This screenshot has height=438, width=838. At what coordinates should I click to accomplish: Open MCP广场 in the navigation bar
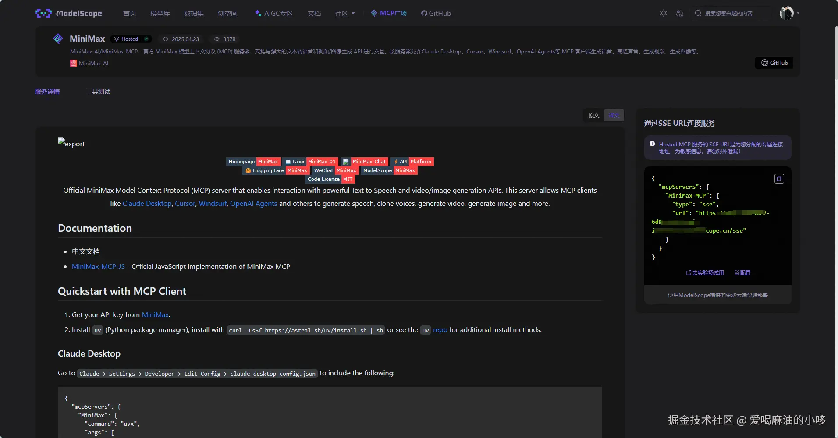click(389, 13)
